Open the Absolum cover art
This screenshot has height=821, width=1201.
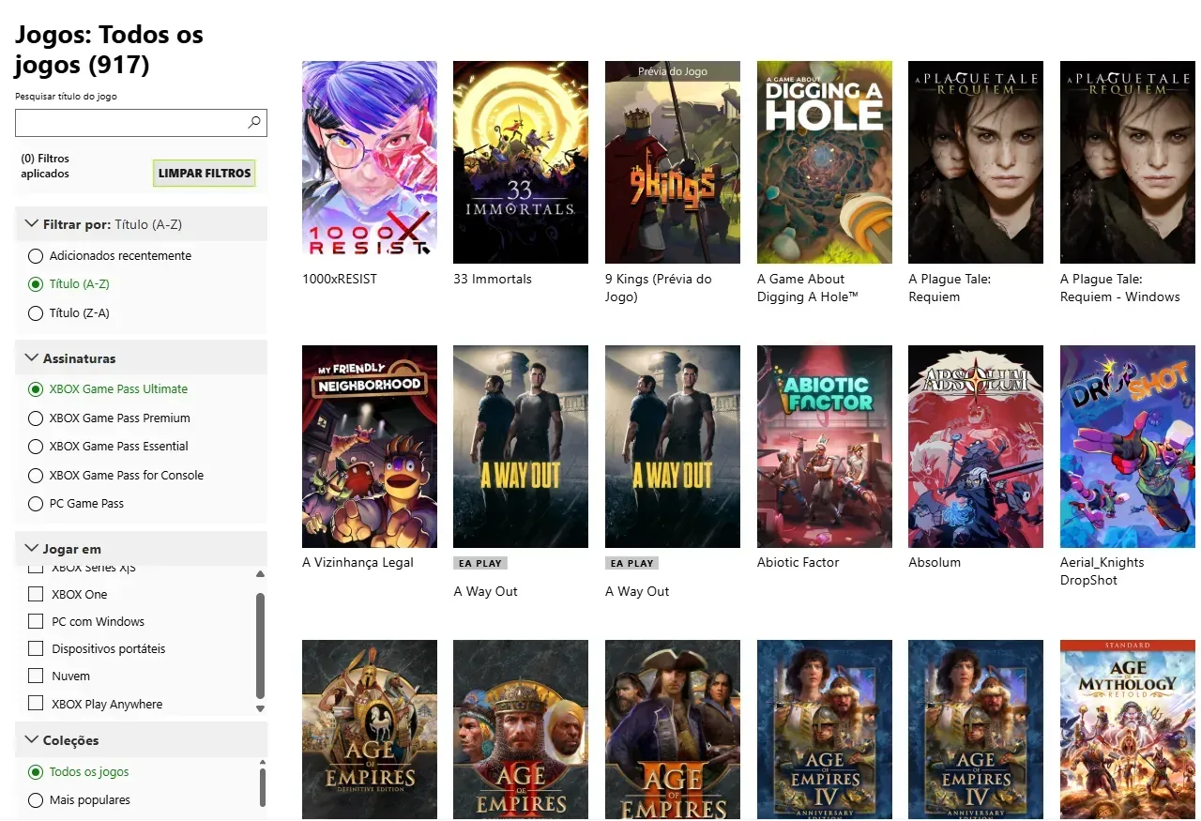point(976,447)
